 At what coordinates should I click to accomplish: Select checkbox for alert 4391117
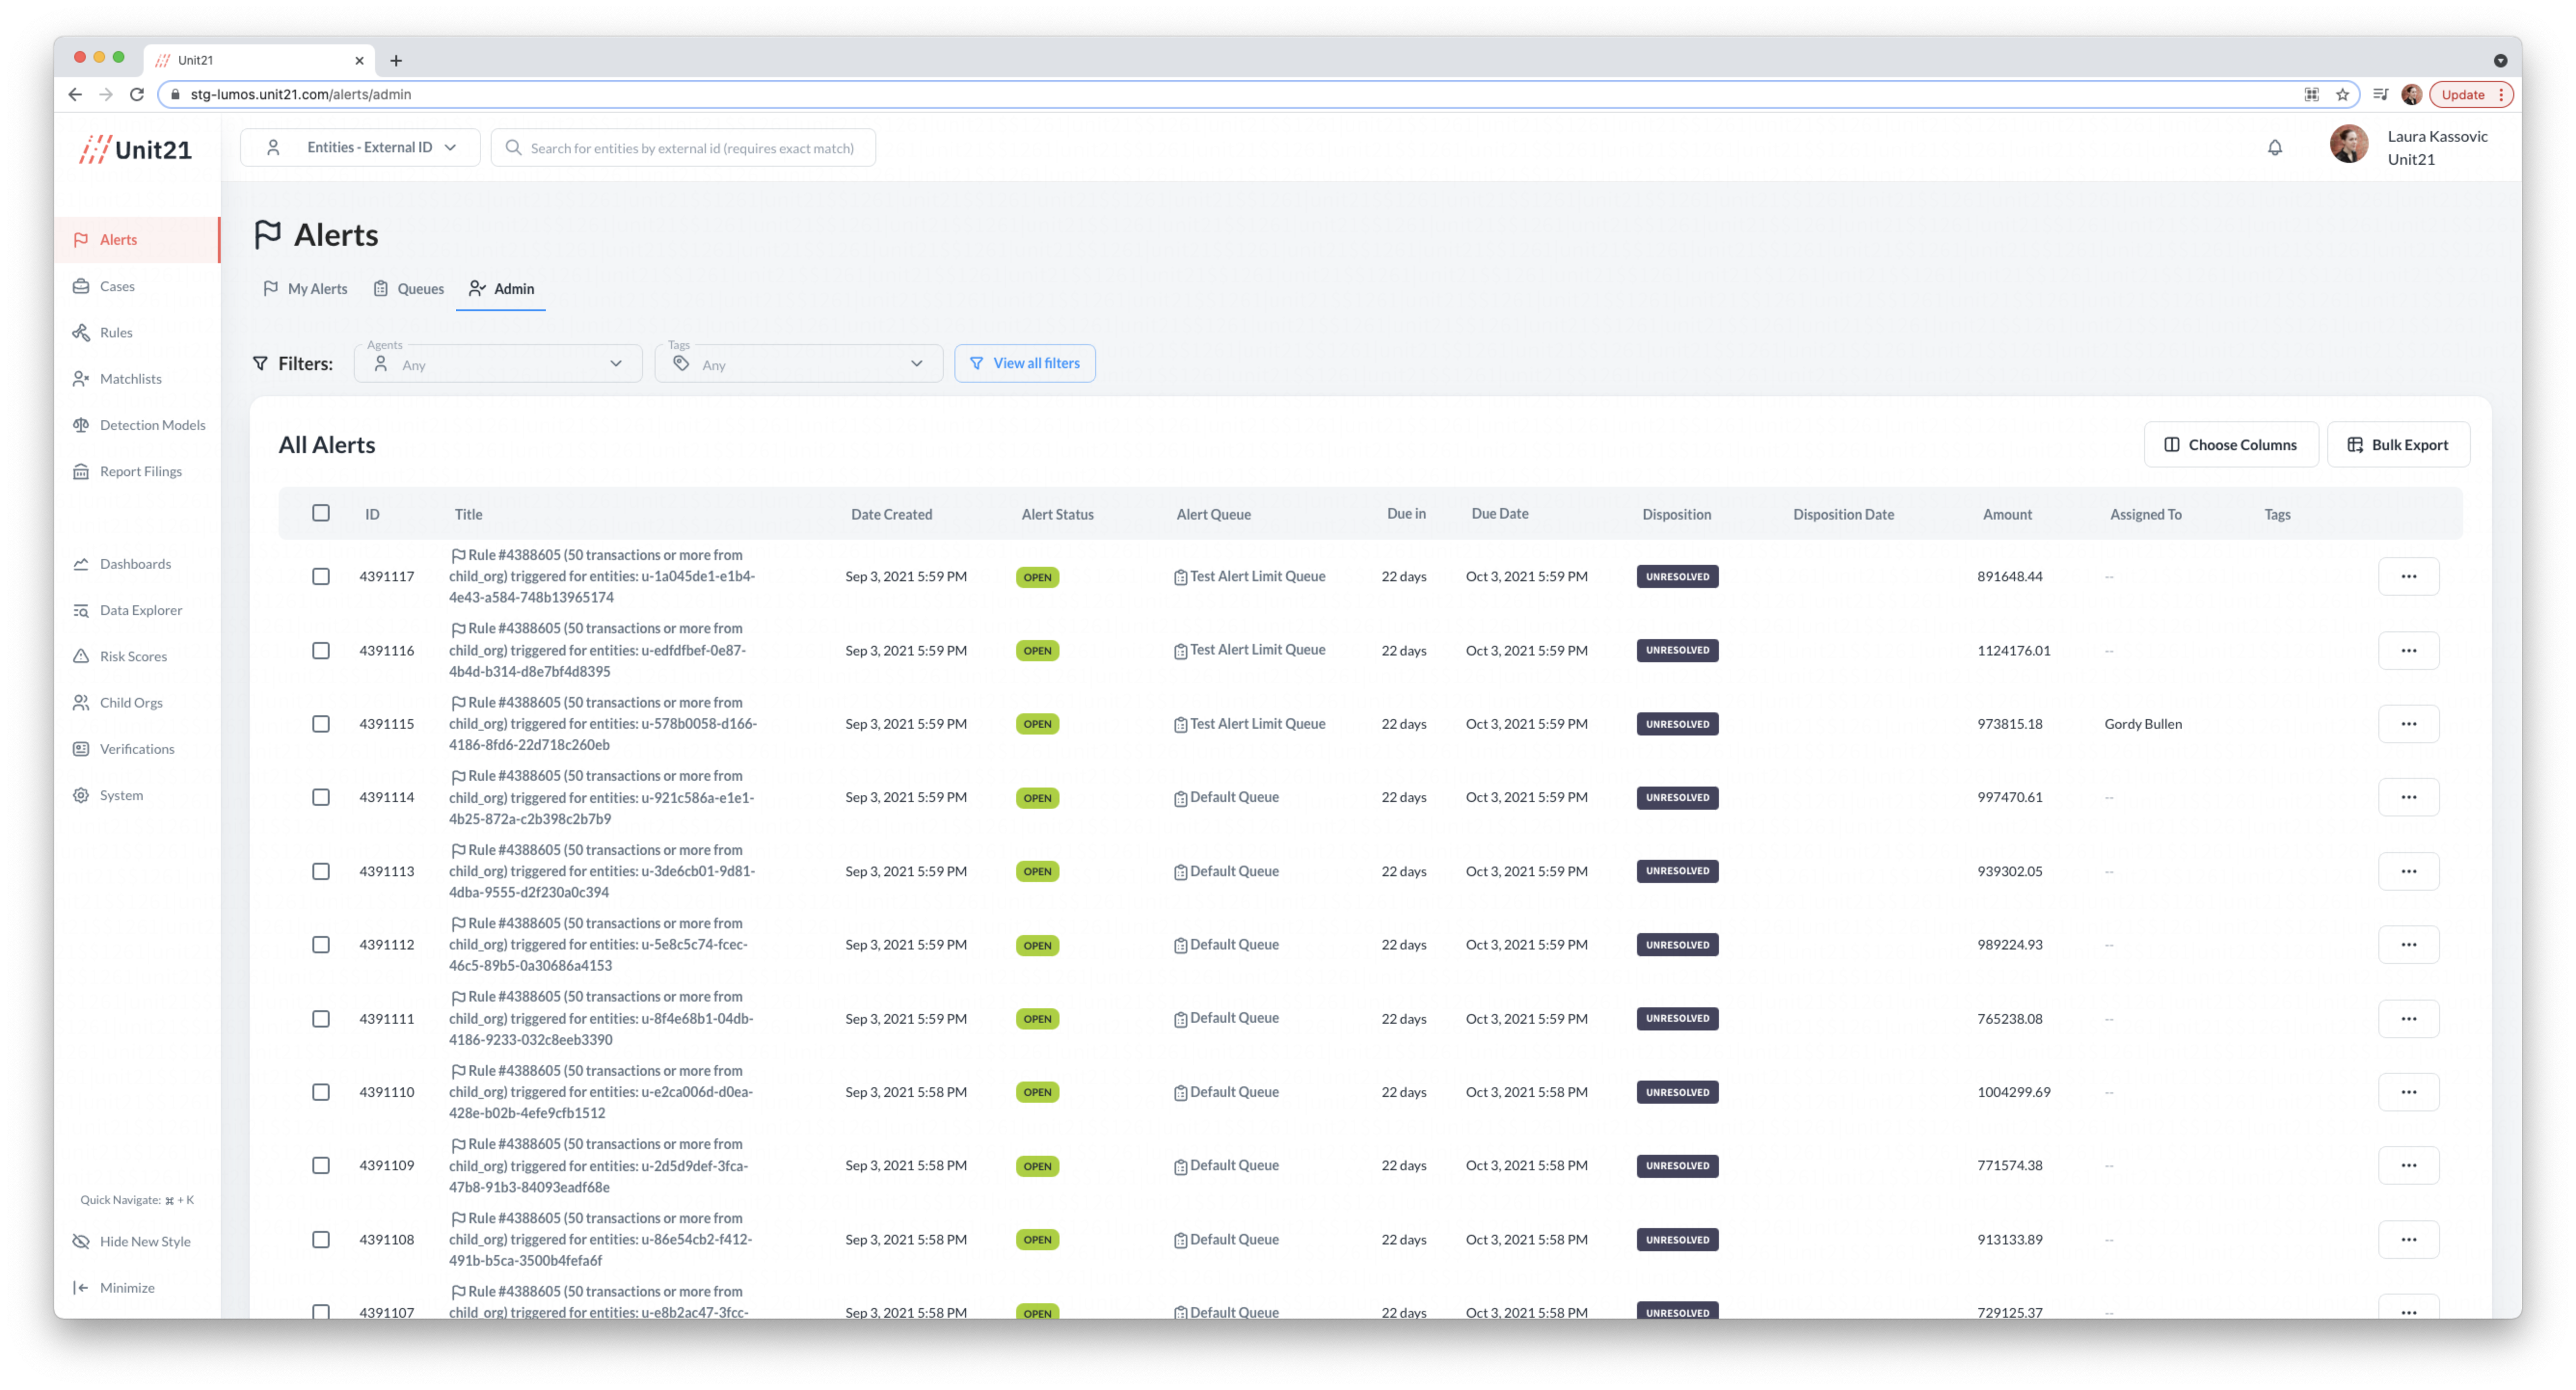pyautogui.click(x=321, y=576)
